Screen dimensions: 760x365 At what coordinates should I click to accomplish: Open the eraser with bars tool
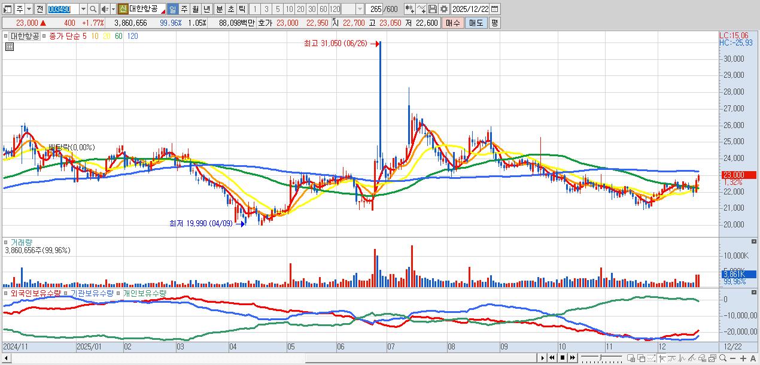702,358
